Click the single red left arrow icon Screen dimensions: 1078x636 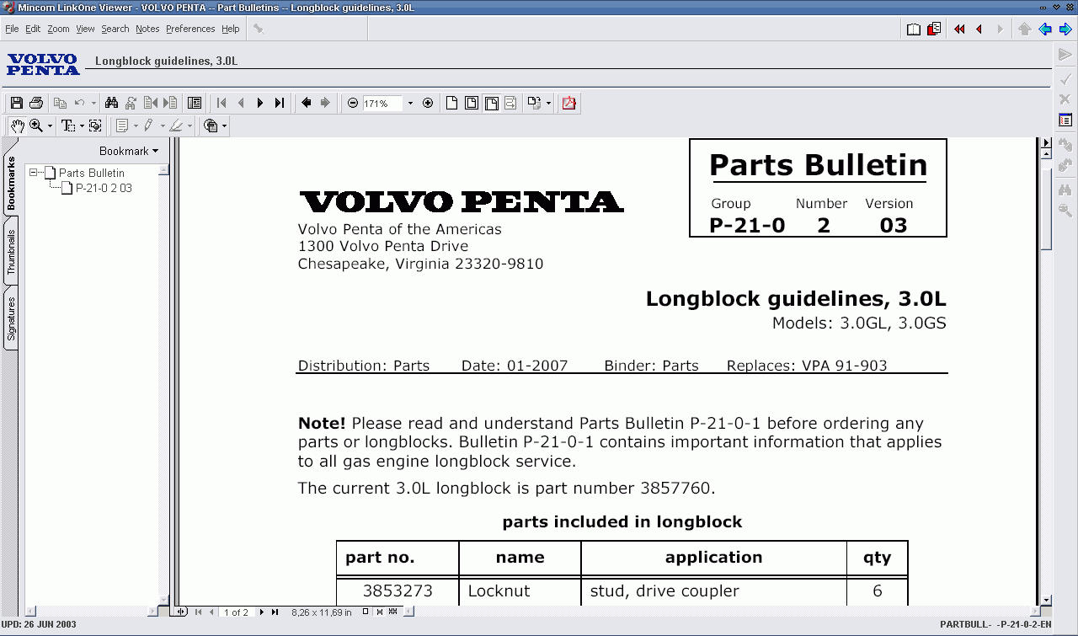[x=979, y=29]
